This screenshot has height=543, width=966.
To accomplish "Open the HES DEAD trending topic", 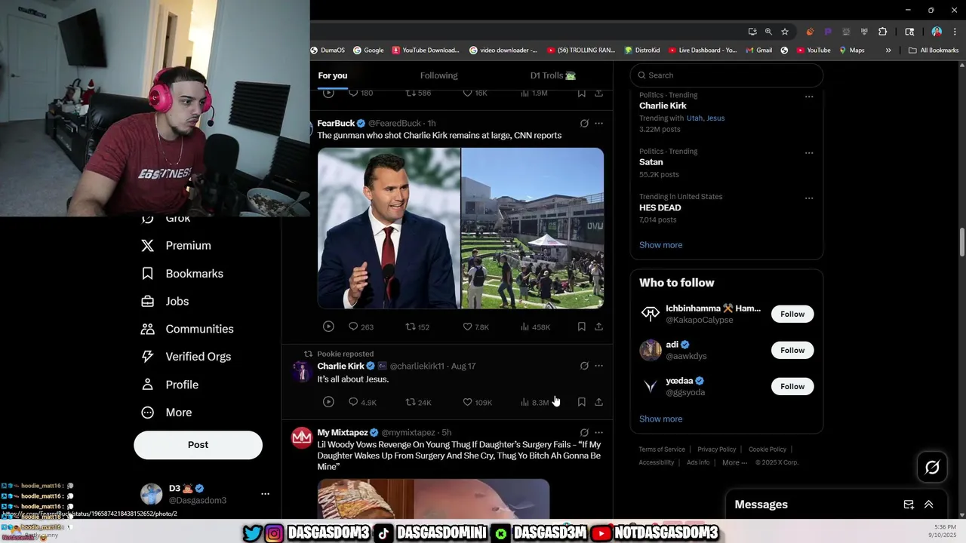I will click(x=660, y=207).
